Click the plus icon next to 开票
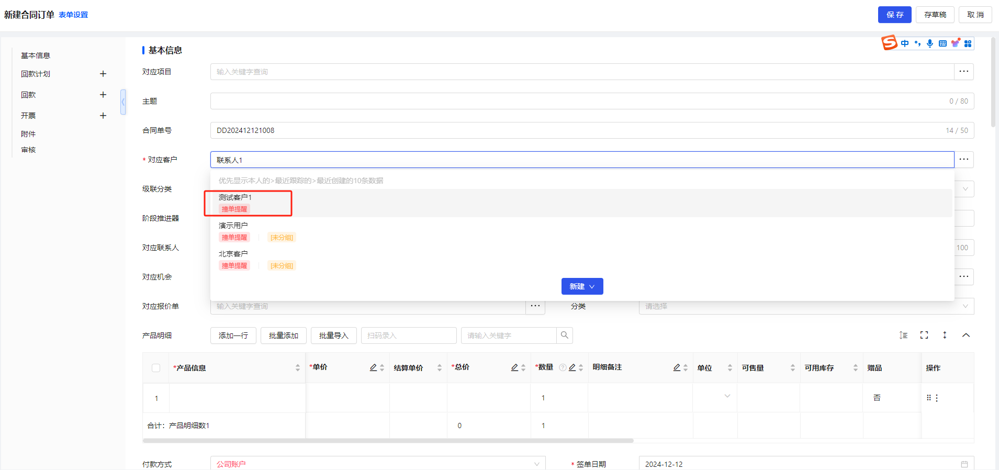The height and width of the screenshot is (470, 999). click(x=103, y=116)
